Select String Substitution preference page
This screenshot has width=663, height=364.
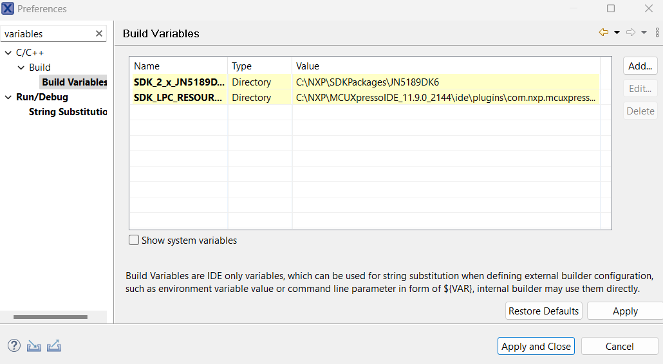coord(68,112)
